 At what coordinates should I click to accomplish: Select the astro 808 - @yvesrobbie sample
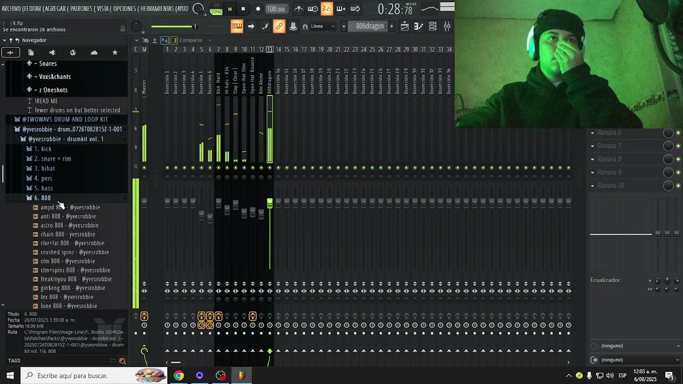(x=69, y=225)
